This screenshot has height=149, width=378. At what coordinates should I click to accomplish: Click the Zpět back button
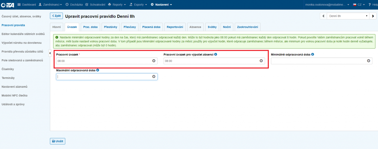[x=56, y=16]
